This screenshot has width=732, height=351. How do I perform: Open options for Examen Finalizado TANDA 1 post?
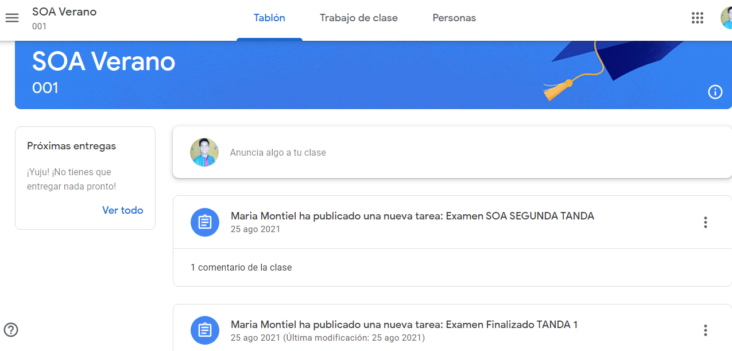pyautogui.click(x=706, y=330)
